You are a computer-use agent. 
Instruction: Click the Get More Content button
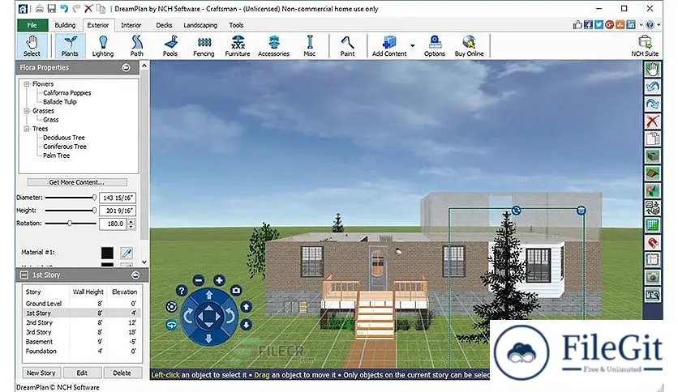tap(77, 182)
